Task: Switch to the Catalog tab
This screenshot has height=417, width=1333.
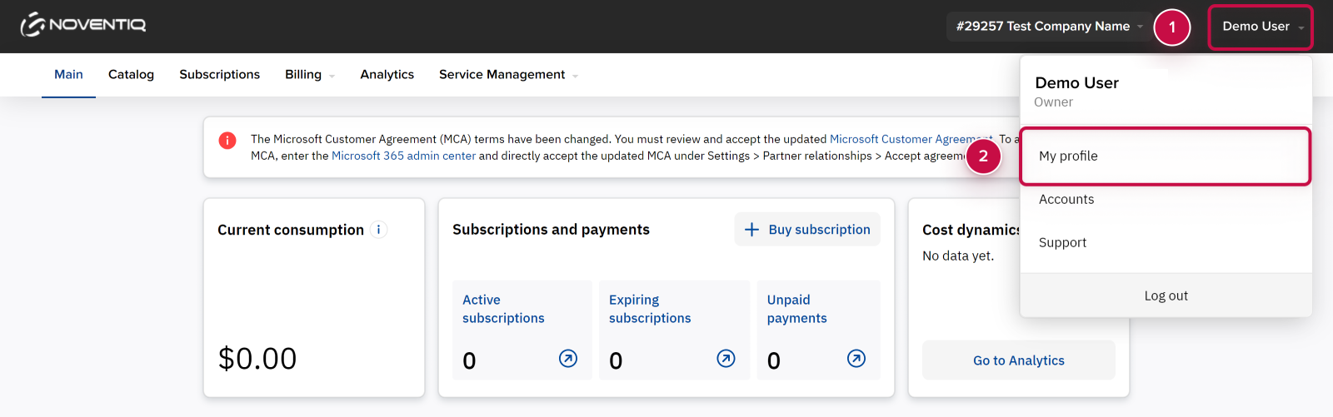Action: [131, 75]
